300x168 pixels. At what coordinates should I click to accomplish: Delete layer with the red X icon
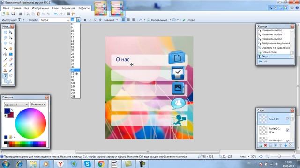(x=265, y=145)
